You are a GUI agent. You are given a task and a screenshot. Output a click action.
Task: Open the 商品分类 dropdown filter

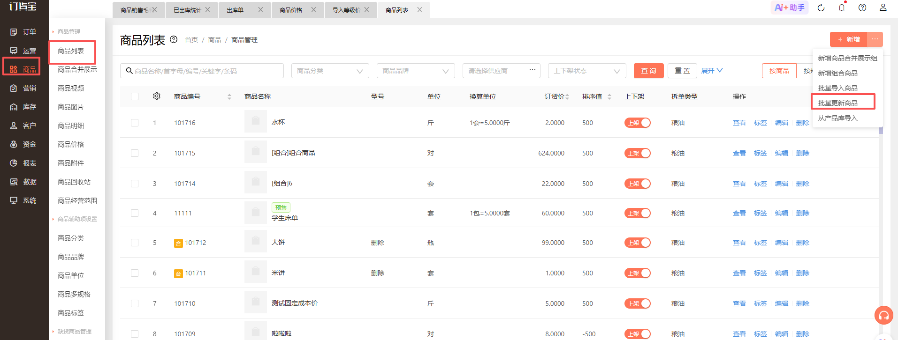tap(330, 71)
